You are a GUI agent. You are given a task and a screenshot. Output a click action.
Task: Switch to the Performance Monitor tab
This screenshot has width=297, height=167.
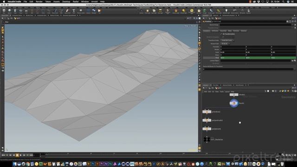click(x=228, y=15)
